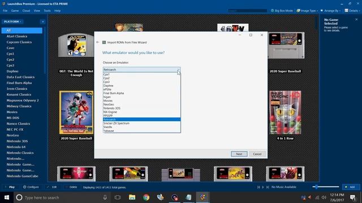Screen dimensions: 362x203
Task: Select Konami Classics in the platform sidebar
Action: (x=19, y=95)
